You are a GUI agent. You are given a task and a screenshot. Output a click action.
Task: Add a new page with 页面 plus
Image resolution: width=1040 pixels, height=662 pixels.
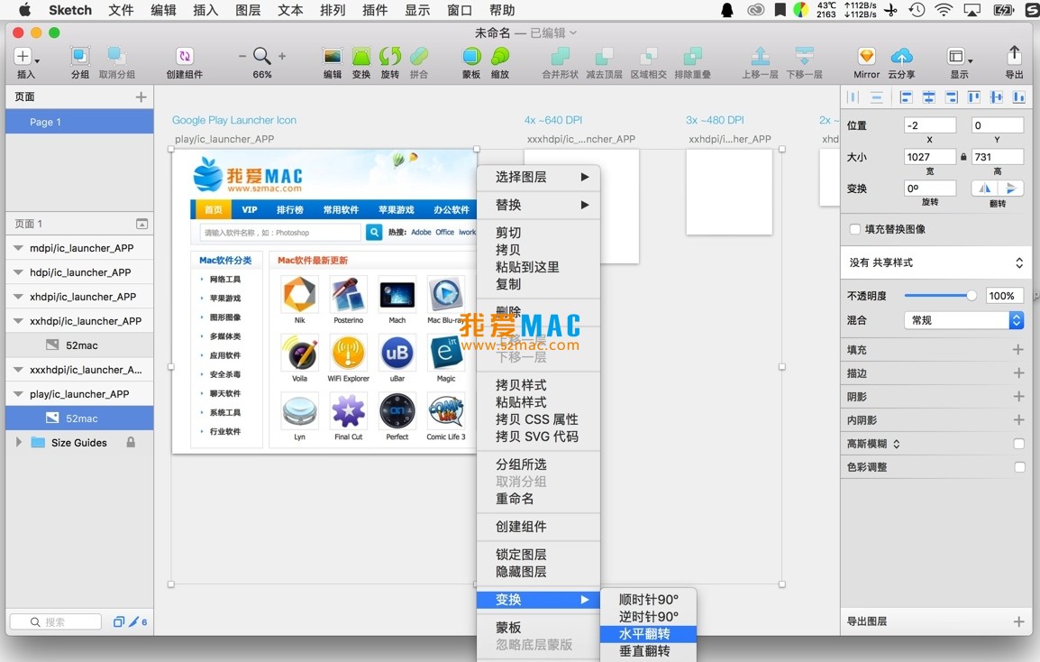click(141, 97)
